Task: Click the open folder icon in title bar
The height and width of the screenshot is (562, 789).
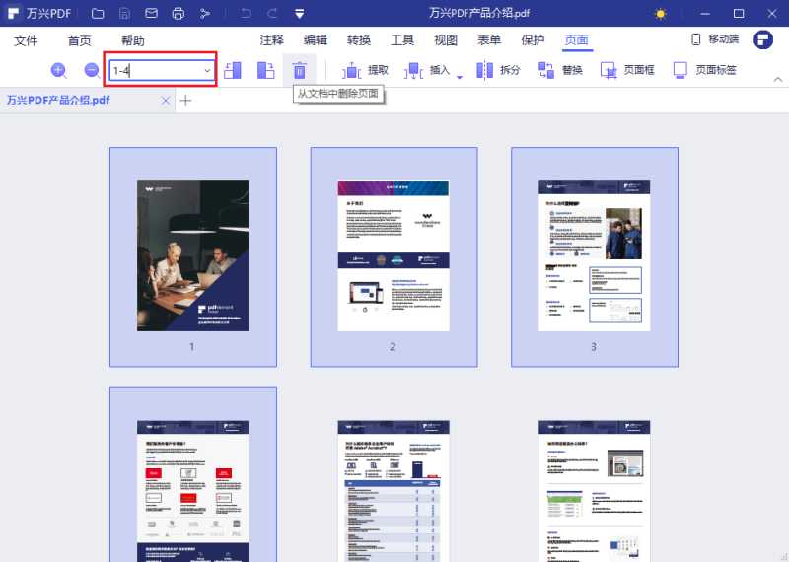Action: click(x=98, y=14)
